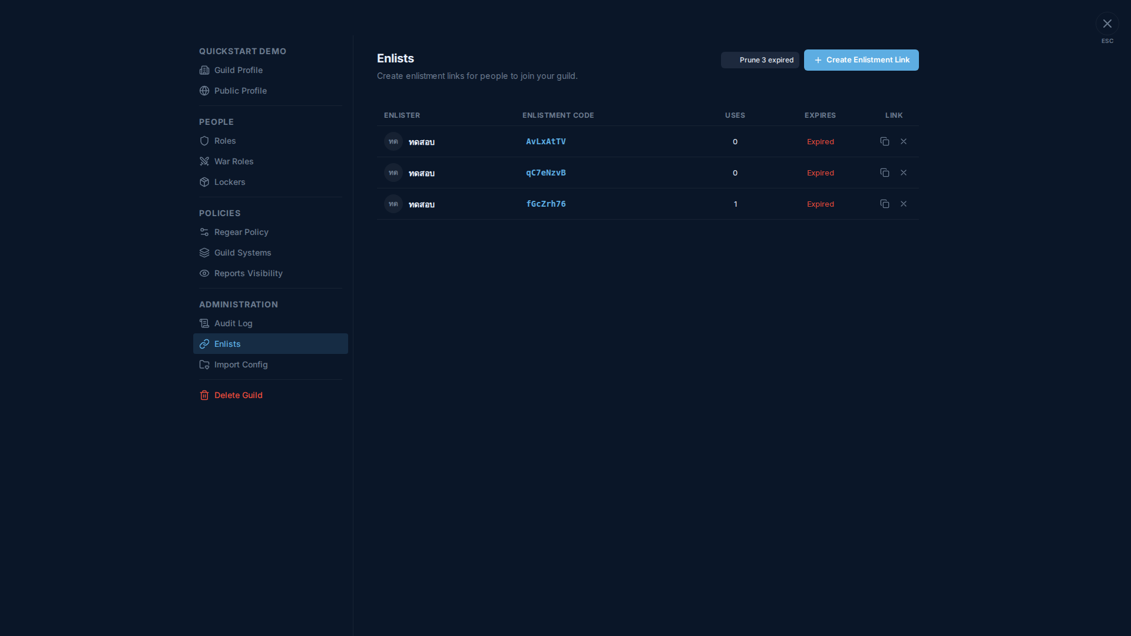View the Audit Log

(270, 323)
